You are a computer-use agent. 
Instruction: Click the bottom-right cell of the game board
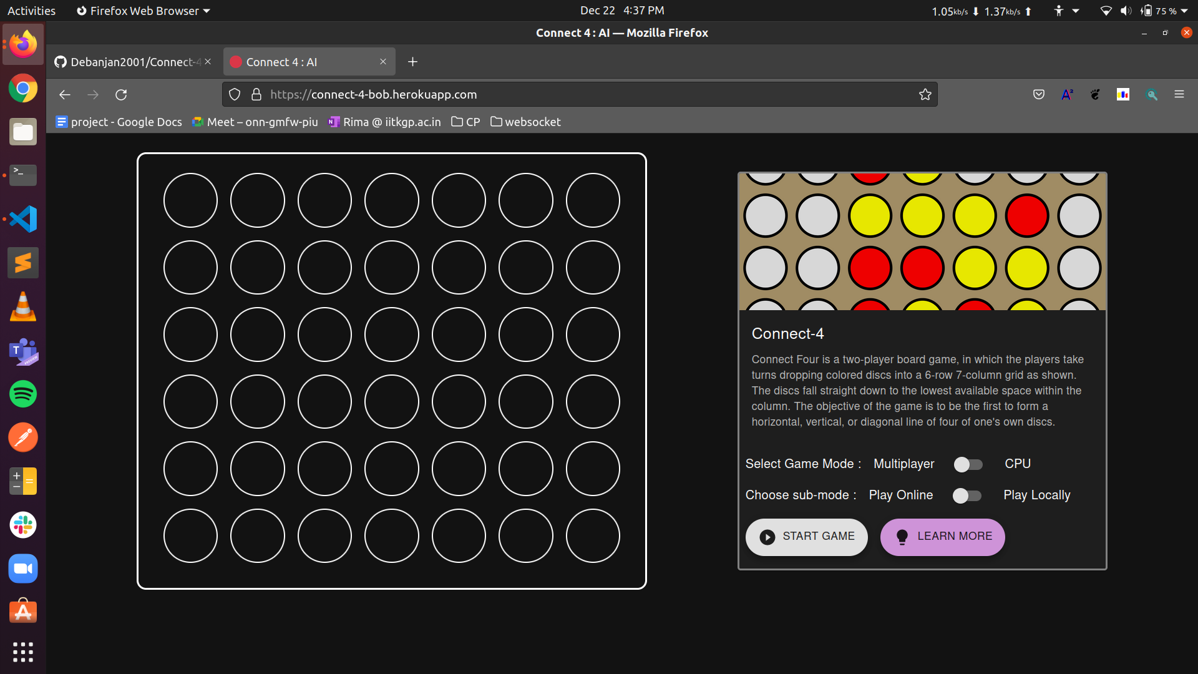tap(593, 535)
